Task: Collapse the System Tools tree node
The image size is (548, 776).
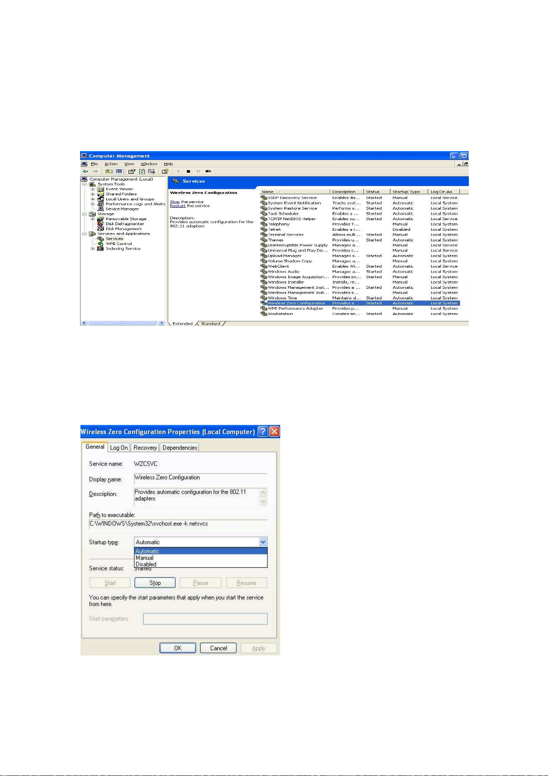Action: [85, 184]
